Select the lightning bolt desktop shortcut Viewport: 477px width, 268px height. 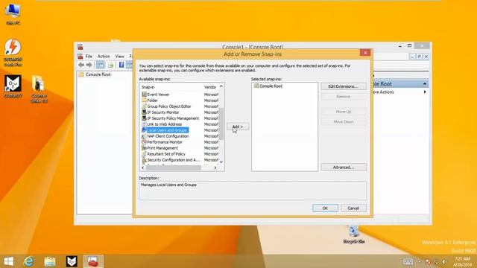coord(13,52)
